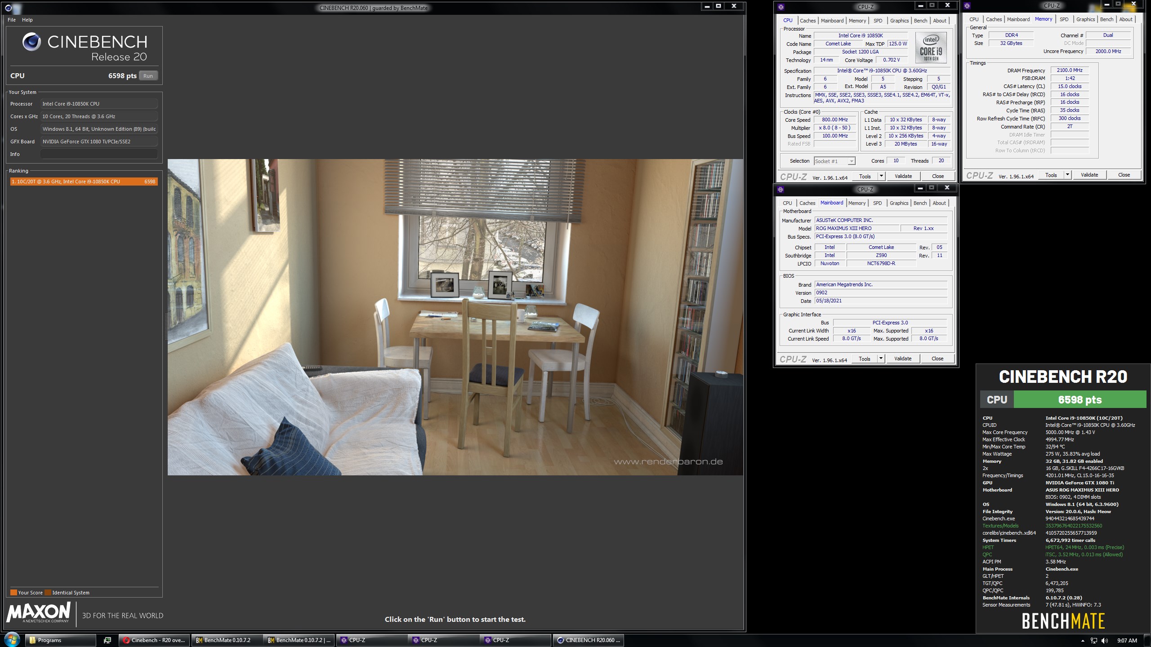The height and width of the screenshot is (647, 1151).
Task: Click the DRAM Frequency value 2100.0 MHz
Action: [1070, 70]
